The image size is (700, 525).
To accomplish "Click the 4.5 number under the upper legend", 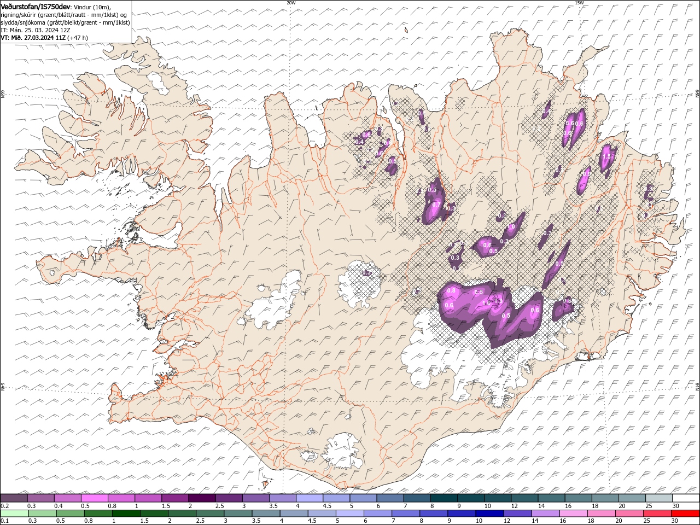I will click(x=327, y=506).
